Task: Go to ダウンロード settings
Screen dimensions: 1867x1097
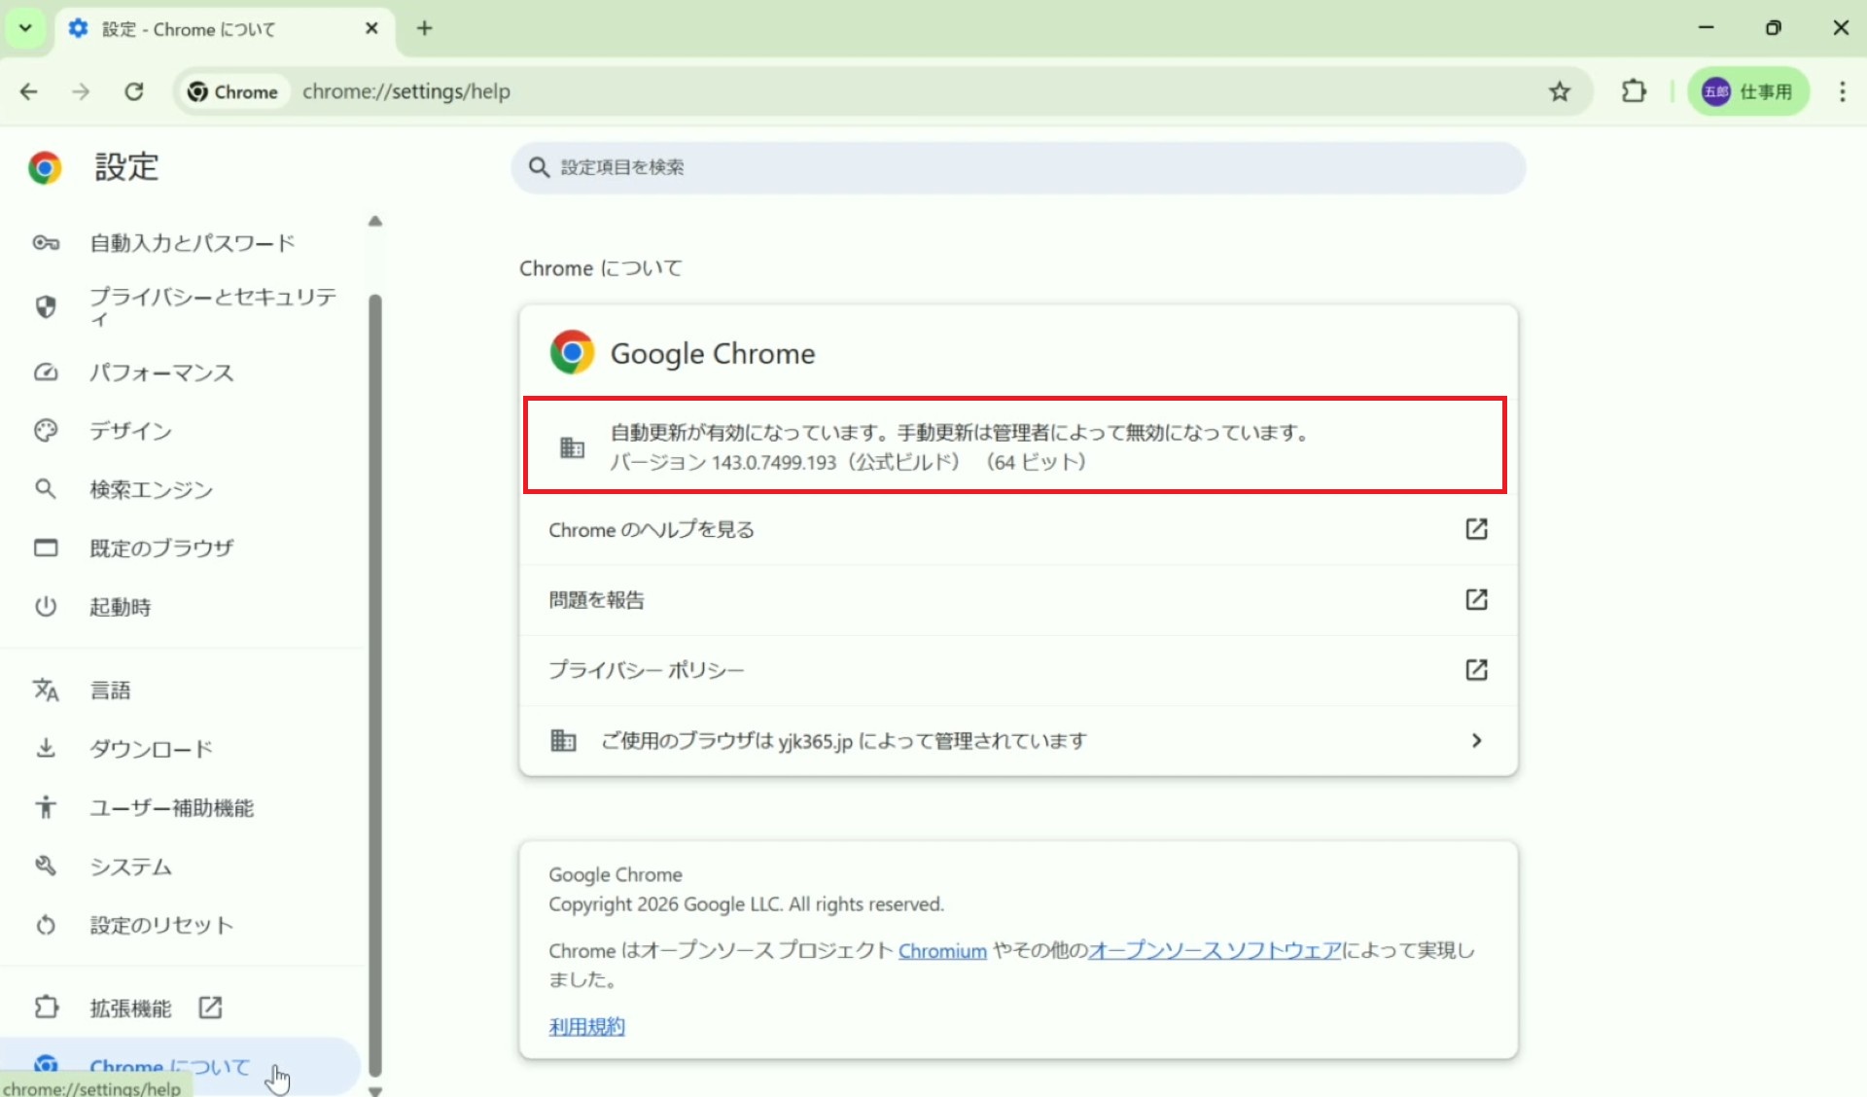Action: pyautogui.click(x=151, y=749)
